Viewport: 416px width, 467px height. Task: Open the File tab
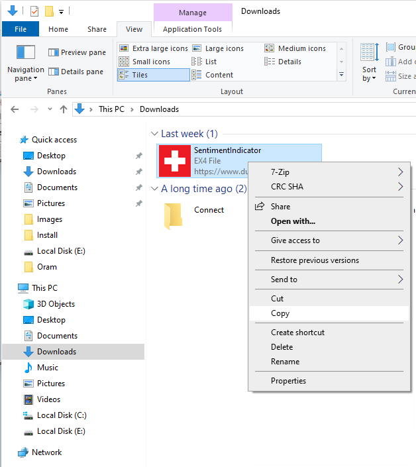pos(21,29)
